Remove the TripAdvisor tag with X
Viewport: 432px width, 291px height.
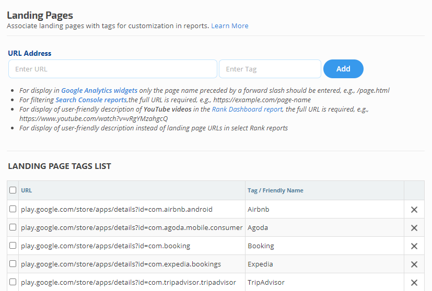(414, 283)
